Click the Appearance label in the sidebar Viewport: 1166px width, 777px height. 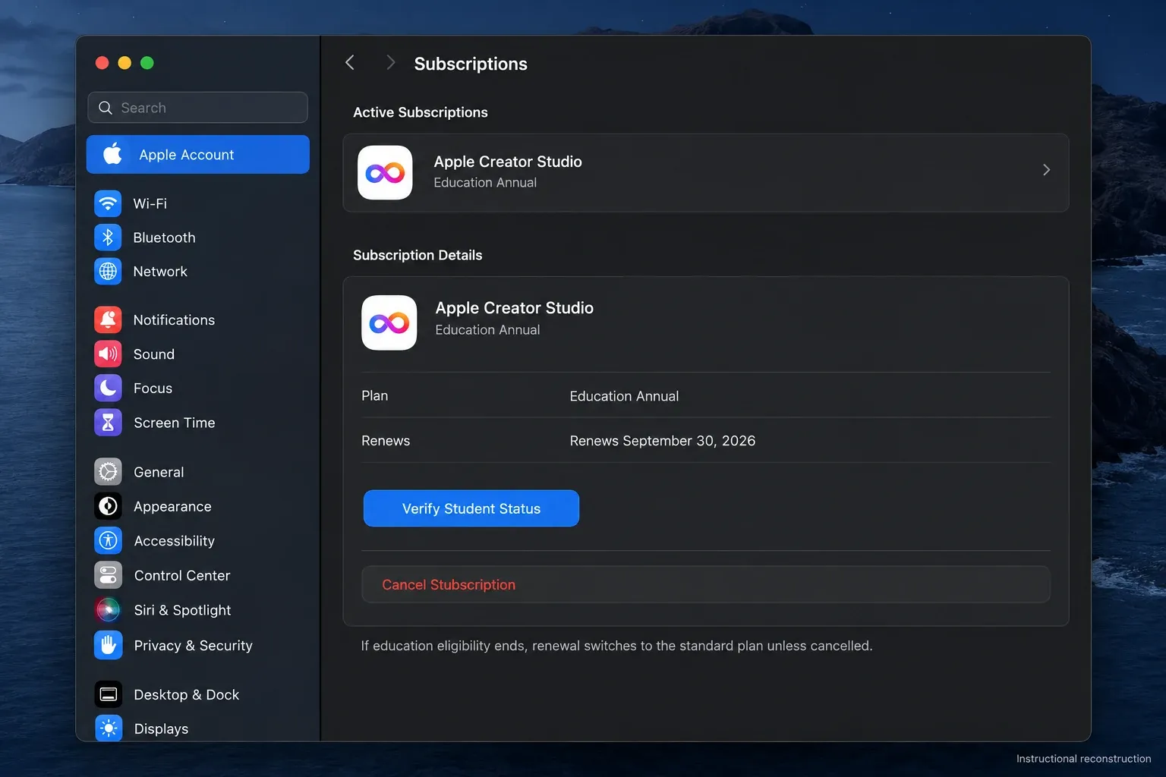[x=172, y=507]
